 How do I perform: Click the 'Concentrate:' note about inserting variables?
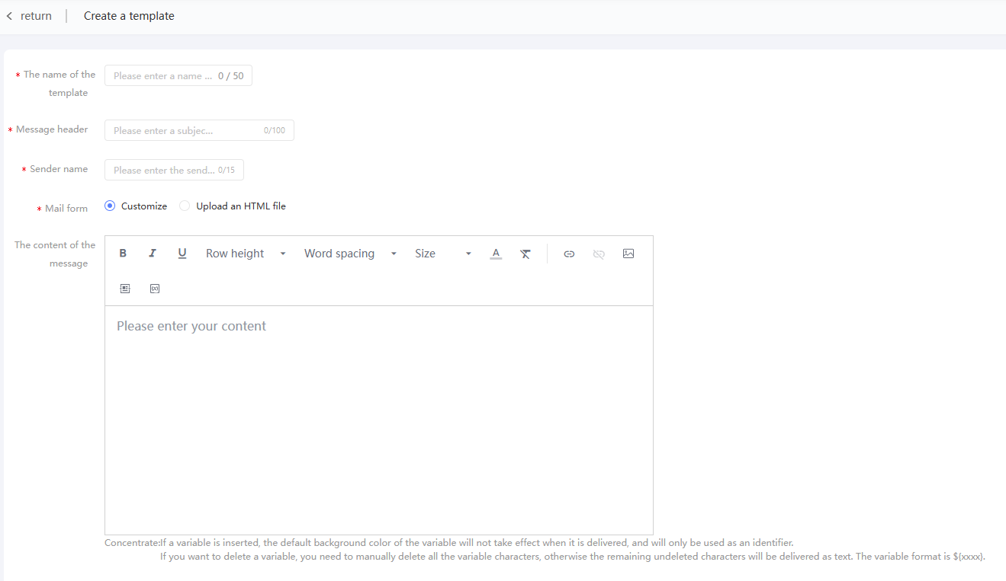[449, 543]
